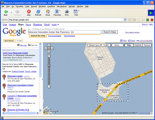Click the zoom level slider track
The image size is (155, 120).
tap(49, 71)
